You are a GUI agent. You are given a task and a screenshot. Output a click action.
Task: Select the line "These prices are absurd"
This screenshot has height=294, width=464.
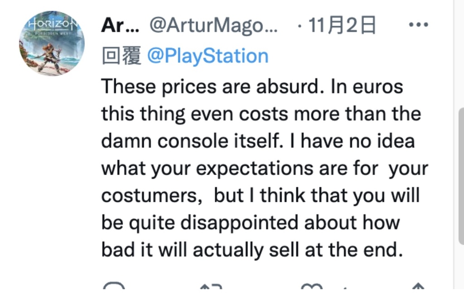(x=210, y=86)
